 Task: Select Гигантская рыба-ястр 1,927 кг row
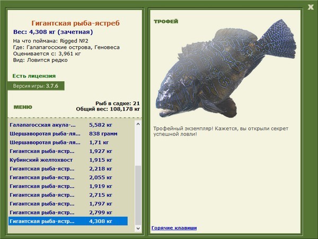tap(68, 151)
